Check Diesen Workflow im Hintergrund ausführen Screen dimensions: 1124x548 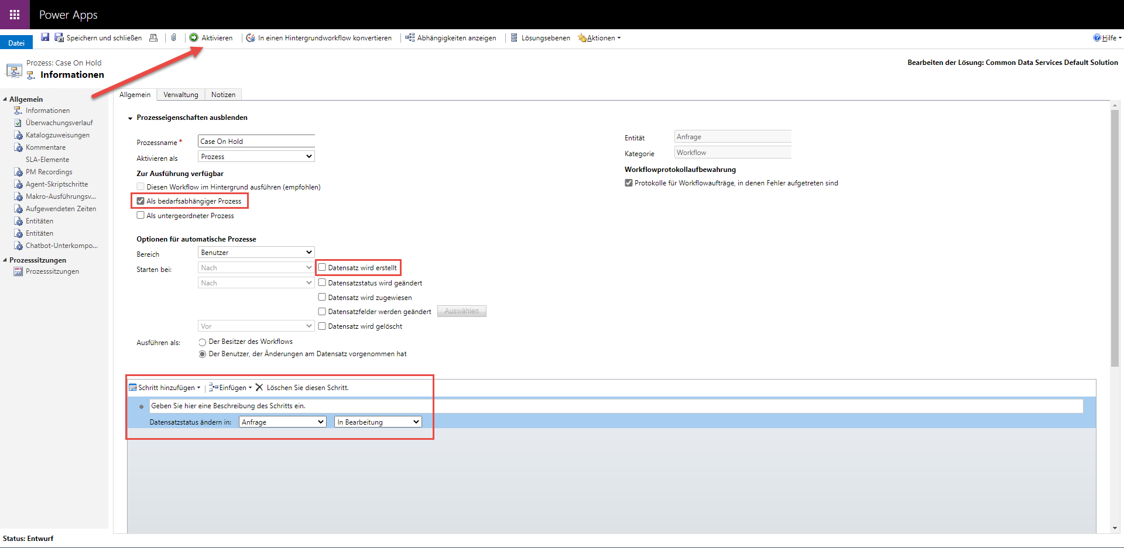click(x=140, y=187)
